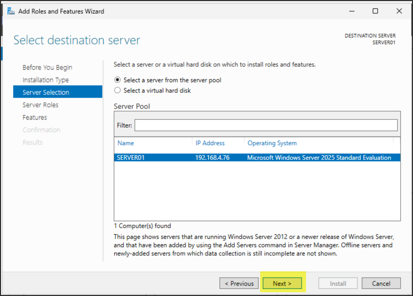Click into the Filter text box

266,125
